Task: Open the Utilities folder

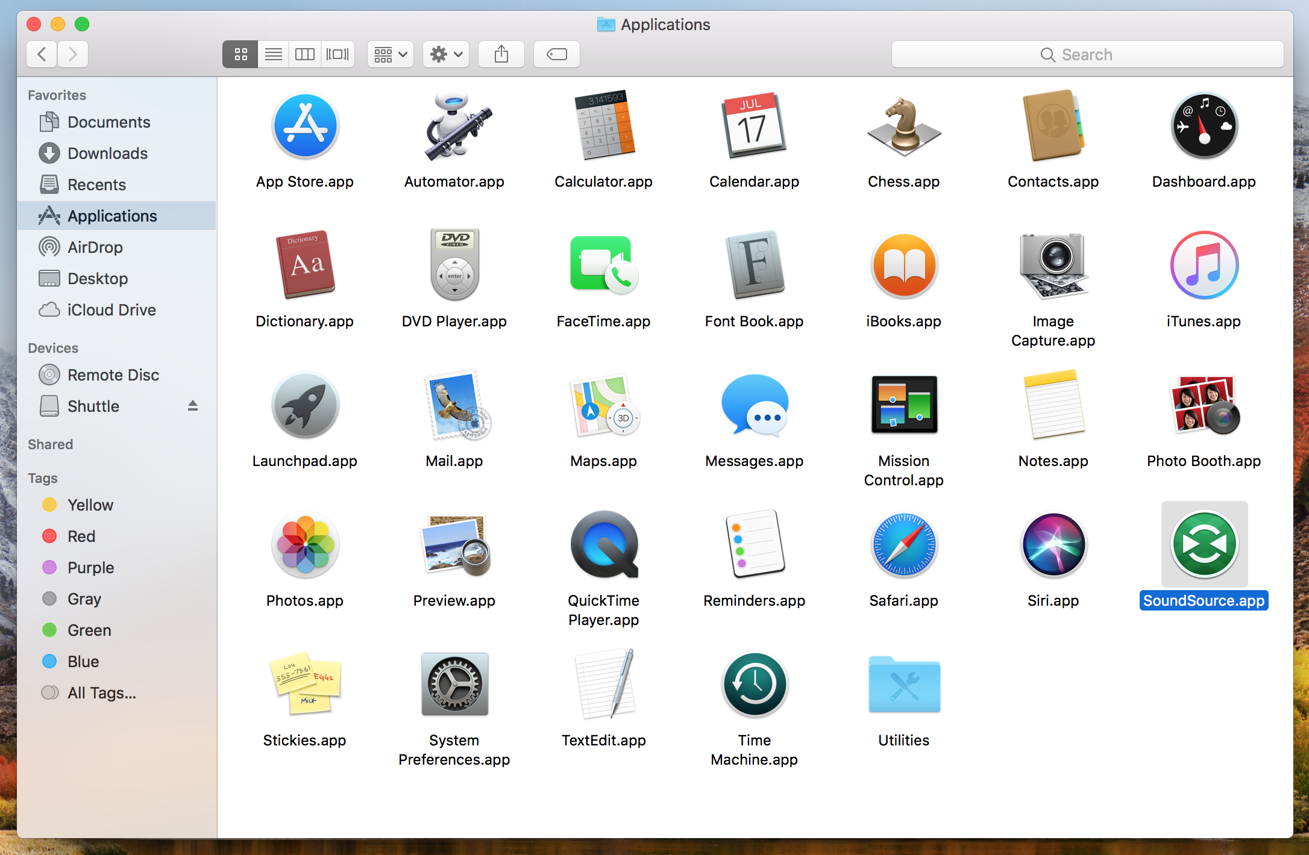Action: pos(903,684)
